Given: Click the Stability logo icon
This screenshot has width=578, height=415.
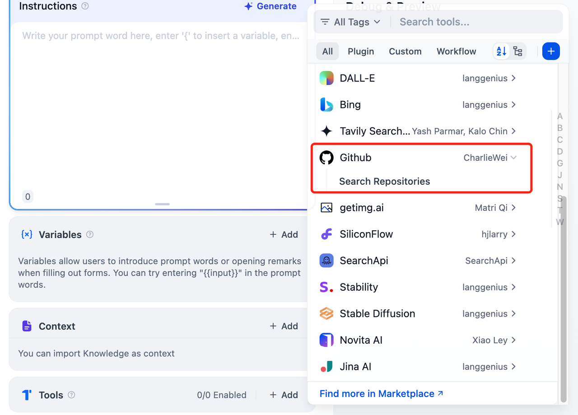Looking at the screenshot, I should point(326,287).
